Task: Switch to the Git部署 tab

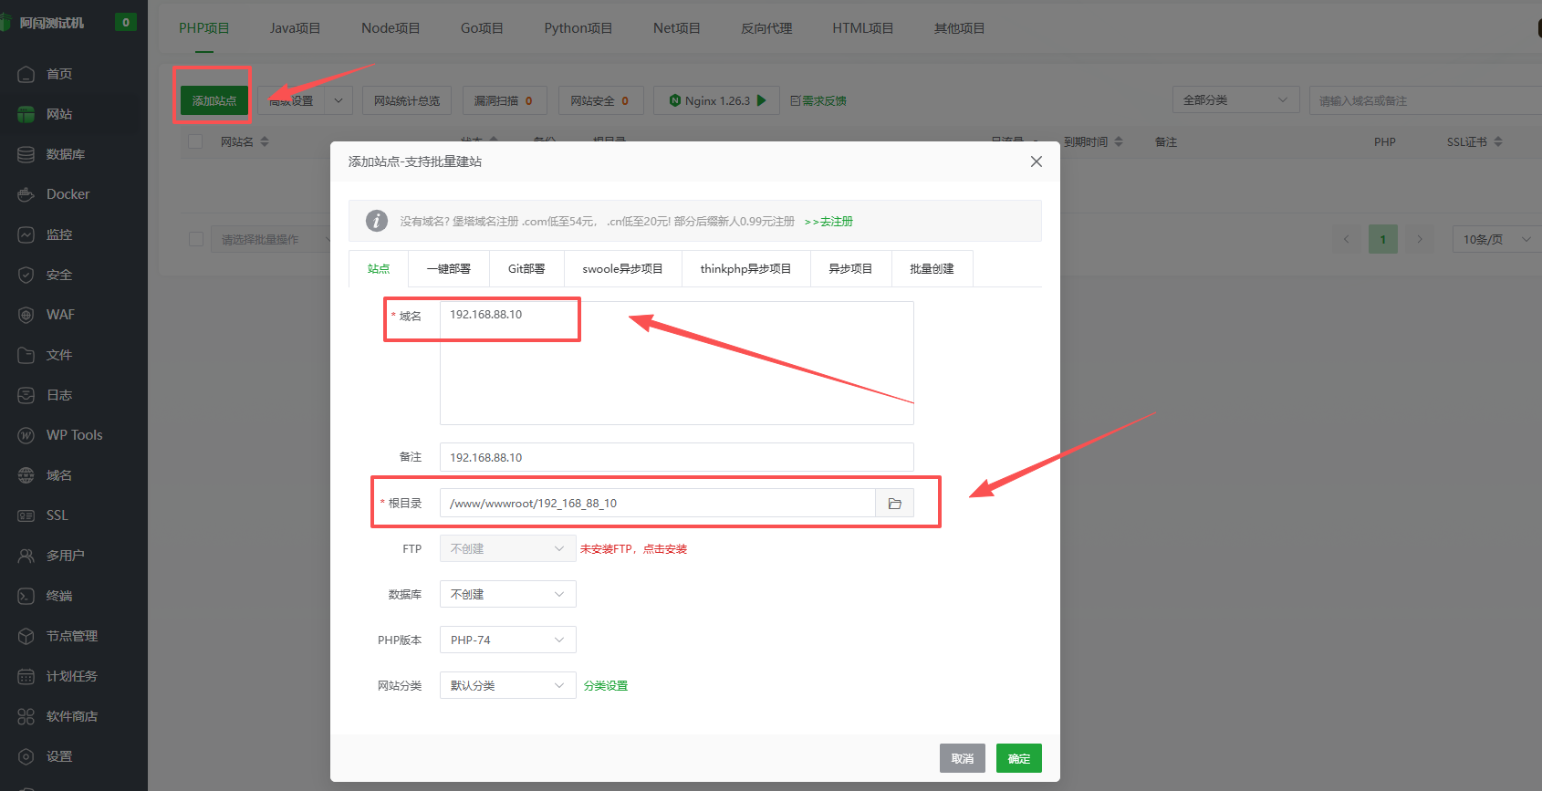Action: click(526, 269)
